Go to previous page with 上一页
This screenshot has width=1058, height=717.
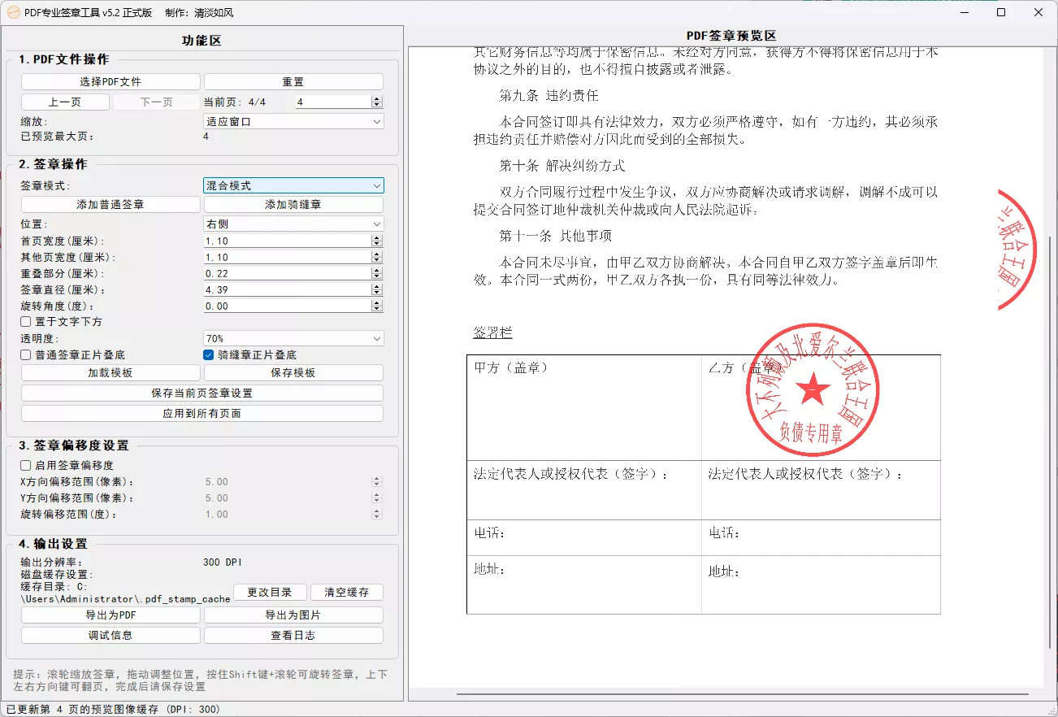click(65, 102)
